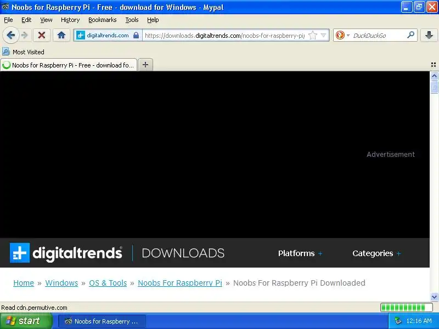The height and width of the screenshot is (329, 439).
Task: Open URL history dropdown arrow
Action: [x=323, y=35]
